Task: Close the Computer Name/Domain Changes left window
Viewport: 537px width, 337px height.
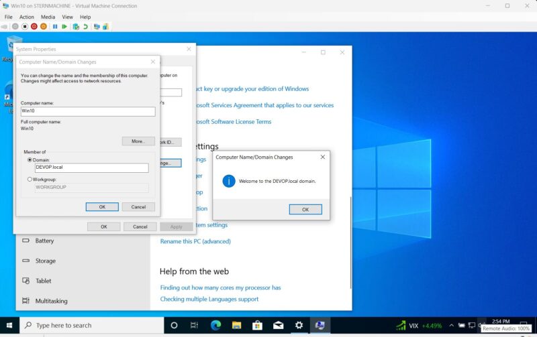Action: point(153,62)
